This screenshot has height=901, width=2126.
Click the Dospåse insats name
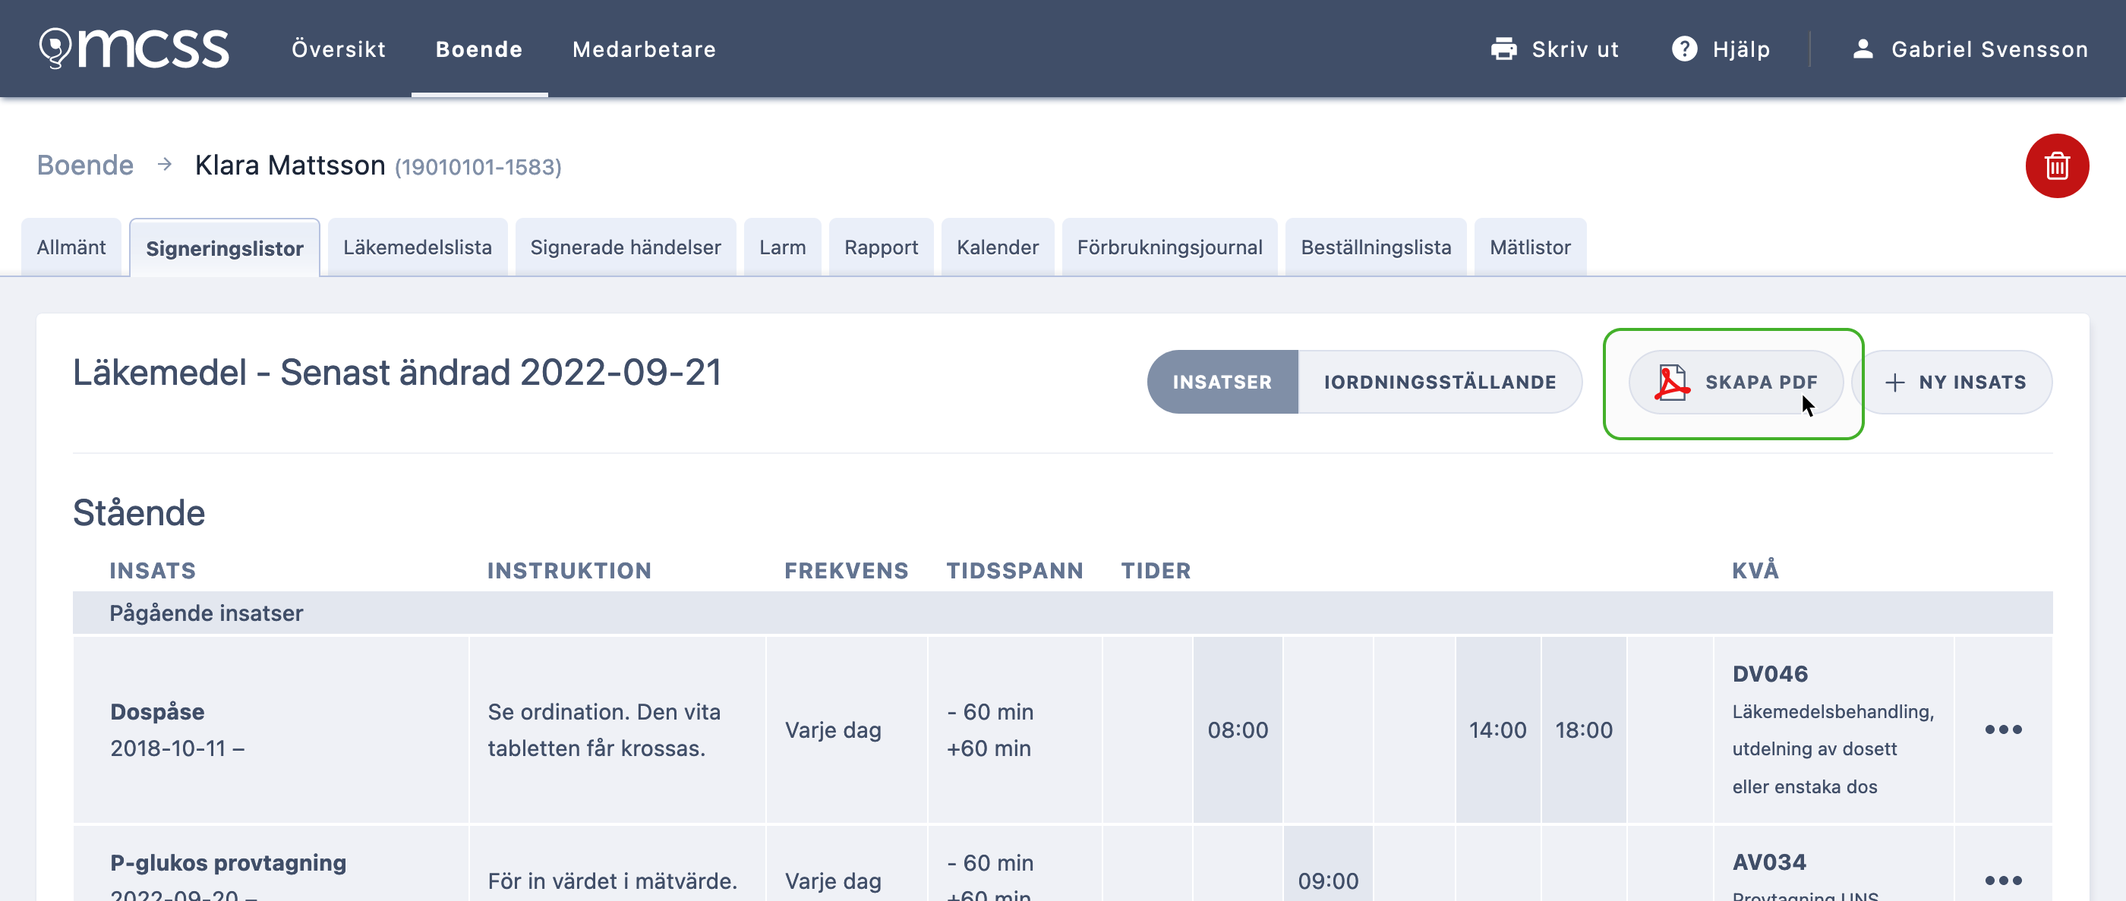point(157,711)
